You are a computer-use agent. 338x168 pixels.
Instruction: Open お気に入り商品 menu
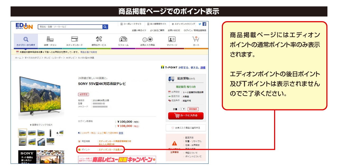[x=148, y=41]
